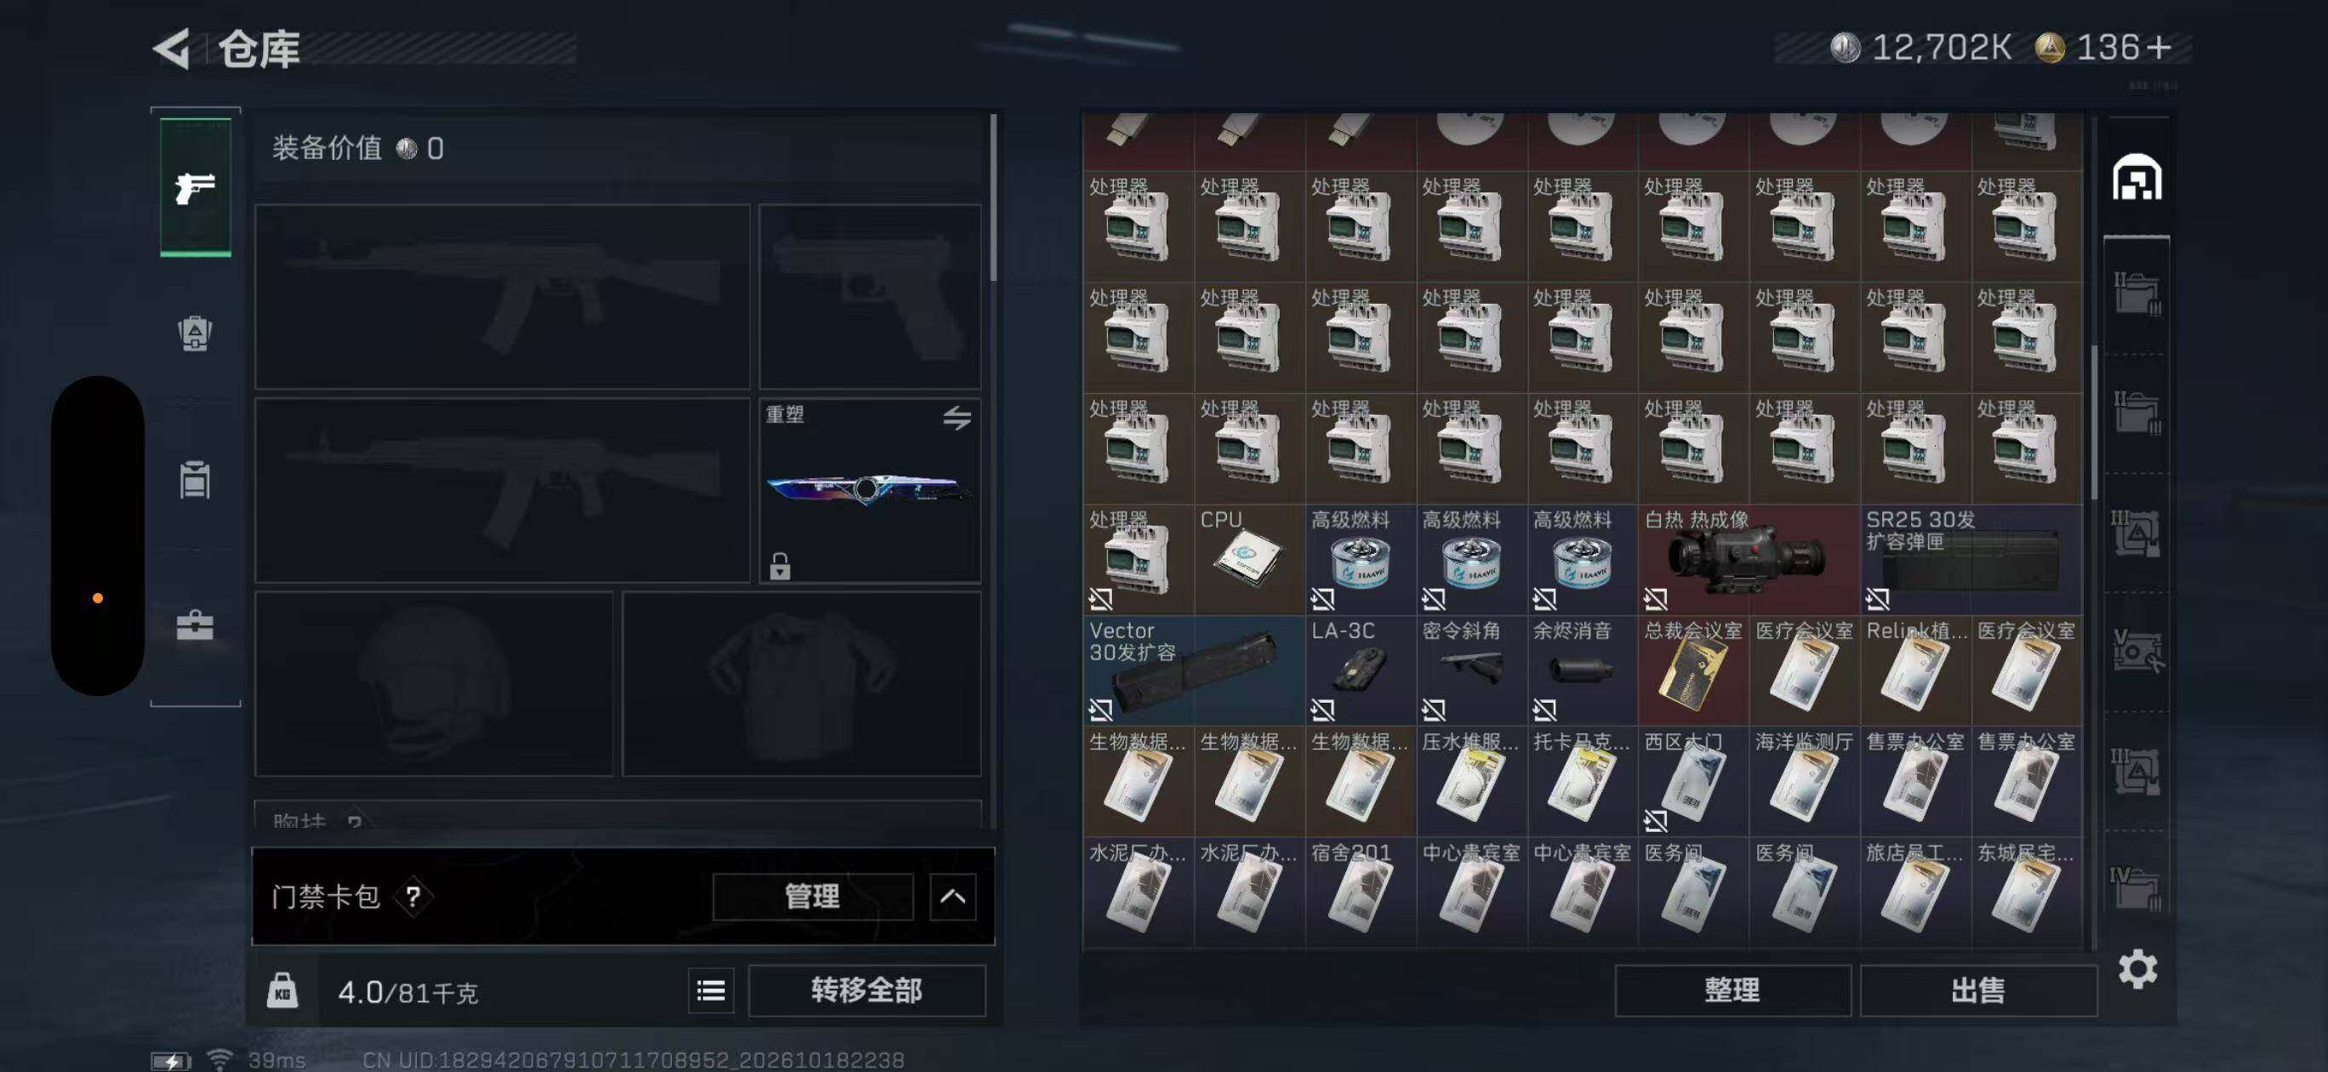Open the list view icon beside weight
The image size is (2328, 1072).
tap(711, 991)
